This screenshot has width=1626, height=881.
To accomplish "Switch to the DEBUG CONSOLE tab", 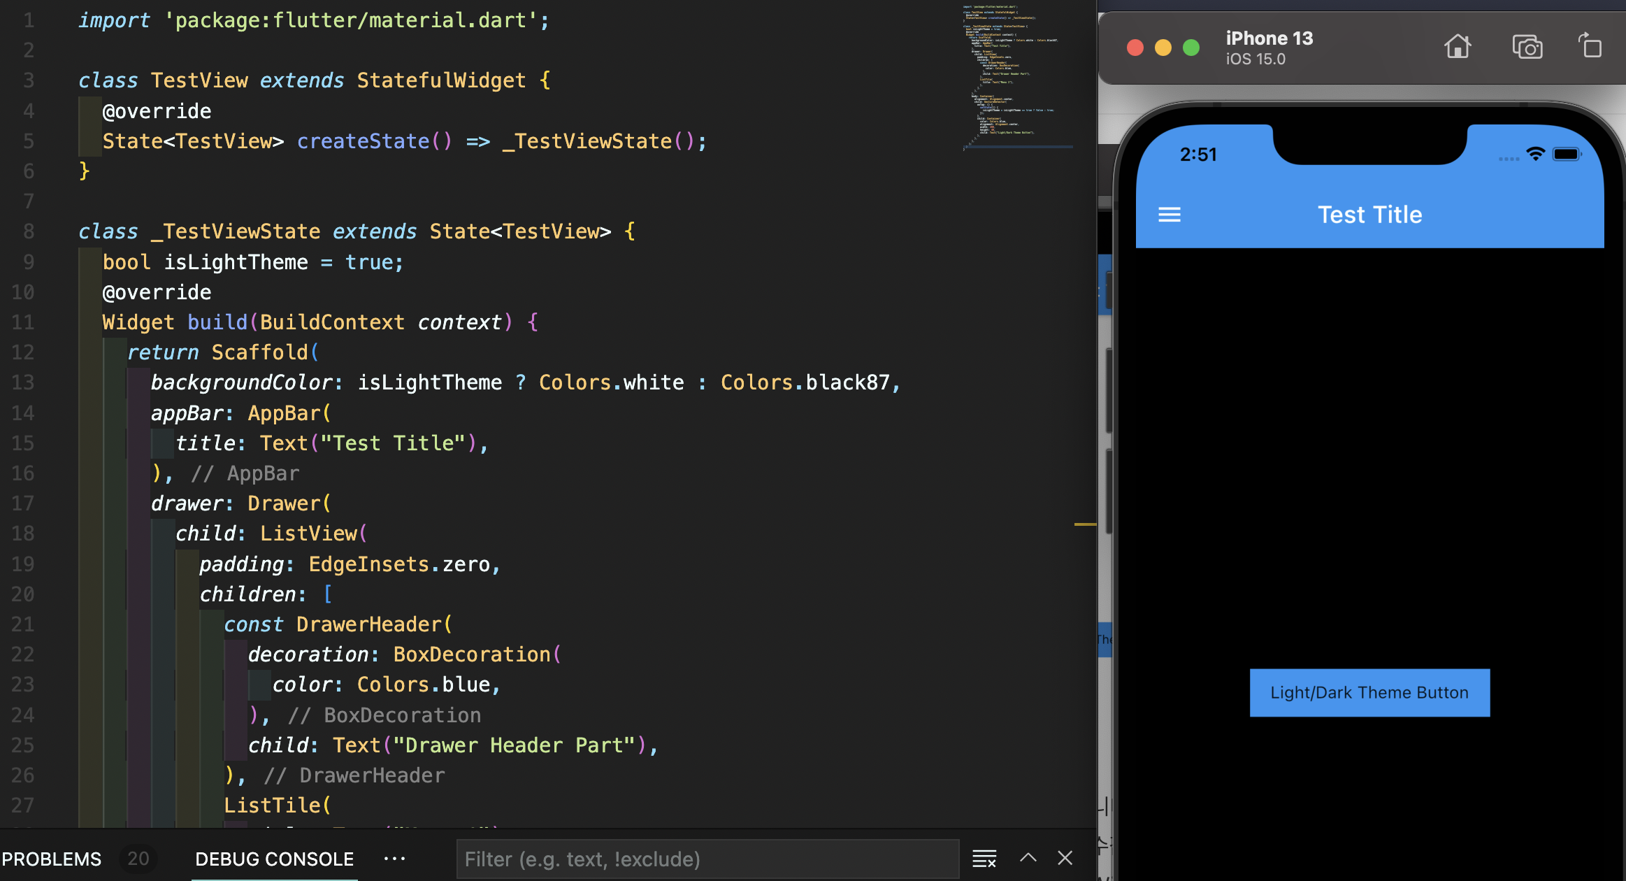I will click(274, 859).
